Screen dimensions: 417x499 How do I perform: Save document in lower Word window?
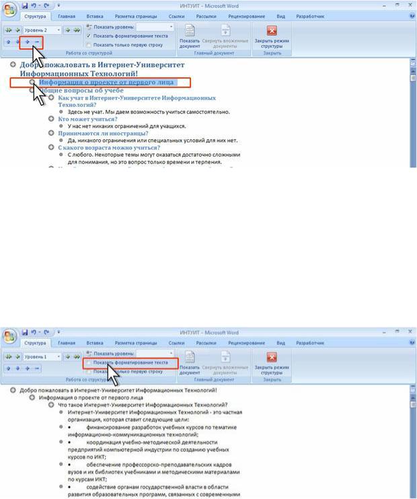click(x=24, y=332)
